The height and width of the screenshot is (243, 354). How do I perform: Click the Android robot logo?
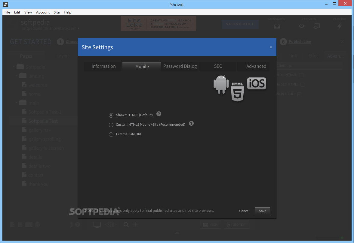221,85
